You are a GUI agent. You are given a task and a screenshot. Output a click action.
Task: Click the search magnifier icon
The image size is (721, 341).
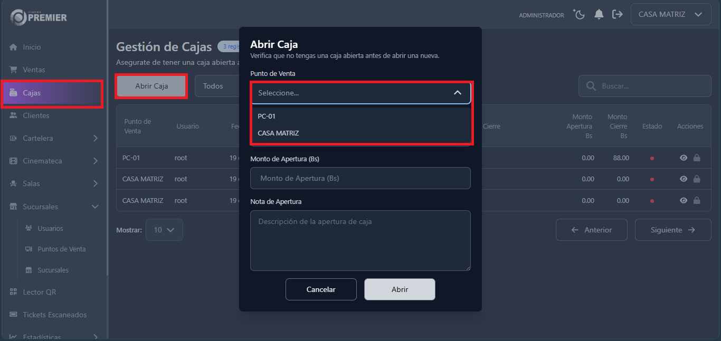(591, 86)
